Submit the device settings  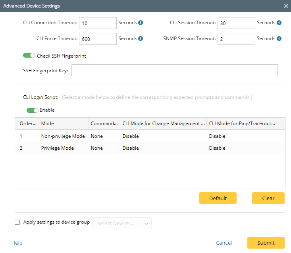[x=266, y=243]
